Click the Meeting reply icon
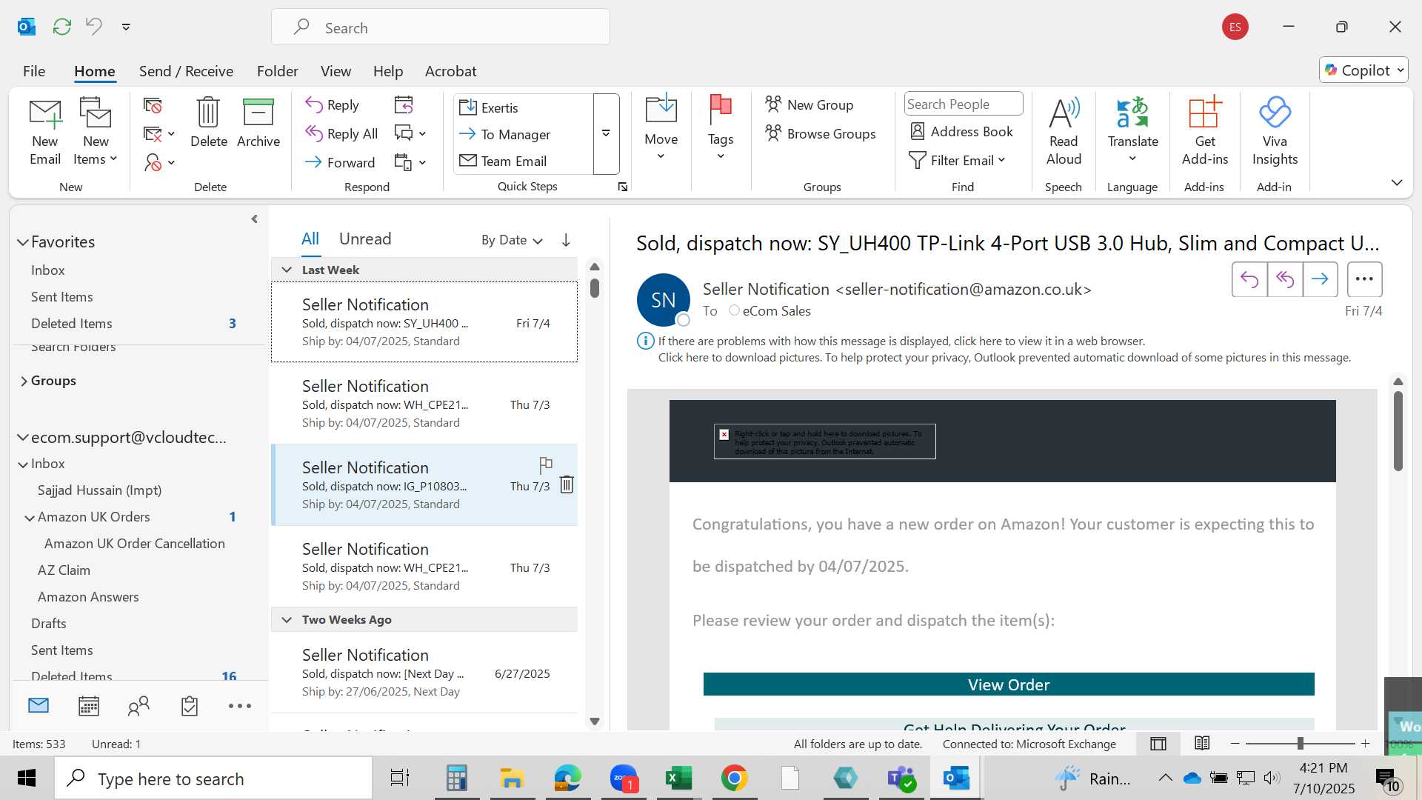Screen dimensions: 1422x800 point(404,105)
